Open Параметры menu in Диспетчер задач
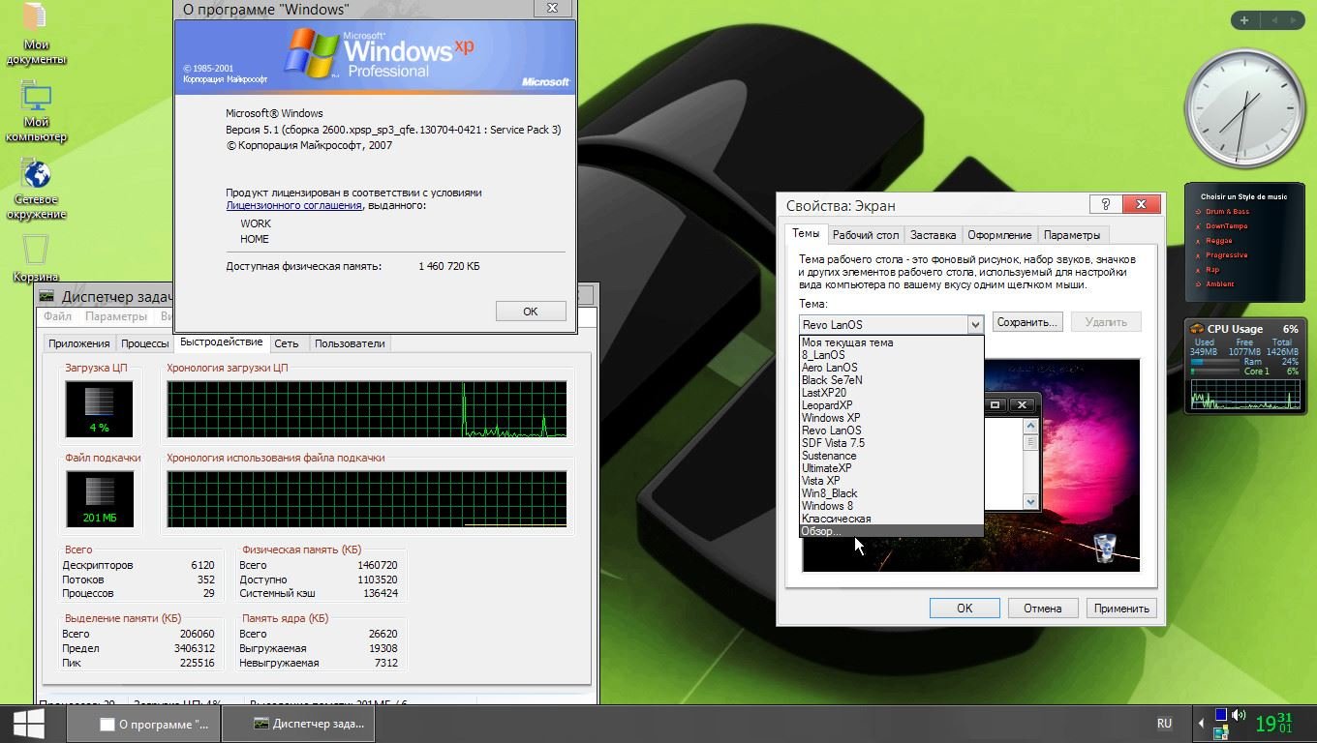 (x=116, y=316)
